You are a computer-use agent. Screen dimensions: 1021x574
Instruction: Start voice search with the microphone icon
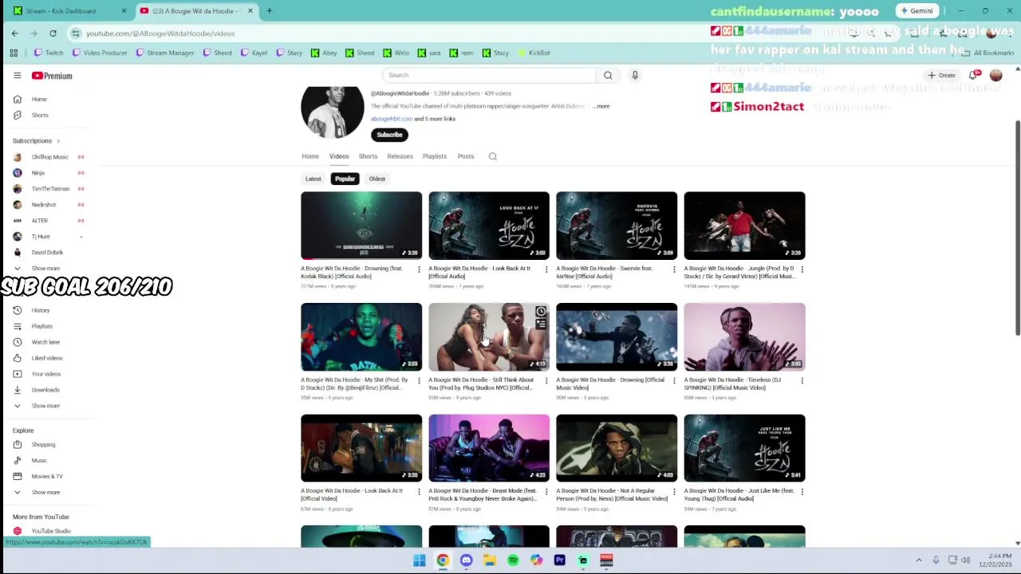tap(635, 75)
